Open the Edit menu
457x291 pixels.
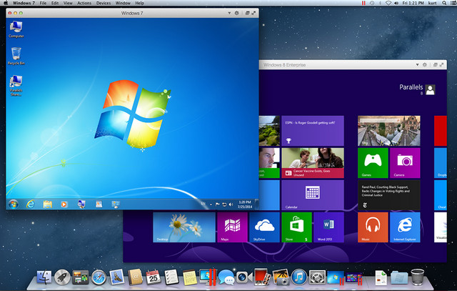point(55,3)
